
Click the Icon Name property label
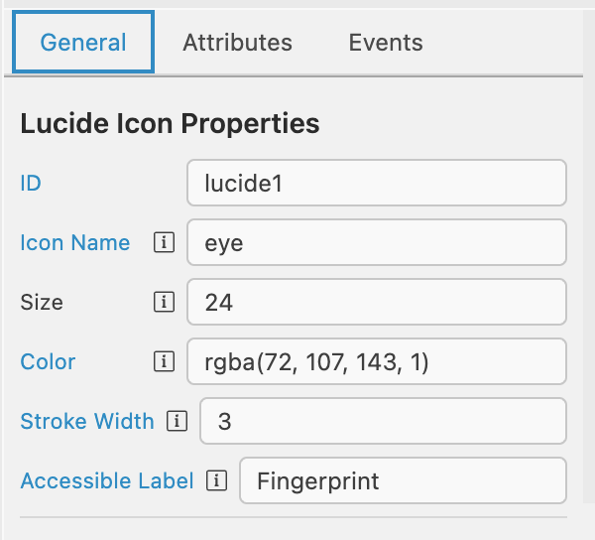[x=75, y=242]
